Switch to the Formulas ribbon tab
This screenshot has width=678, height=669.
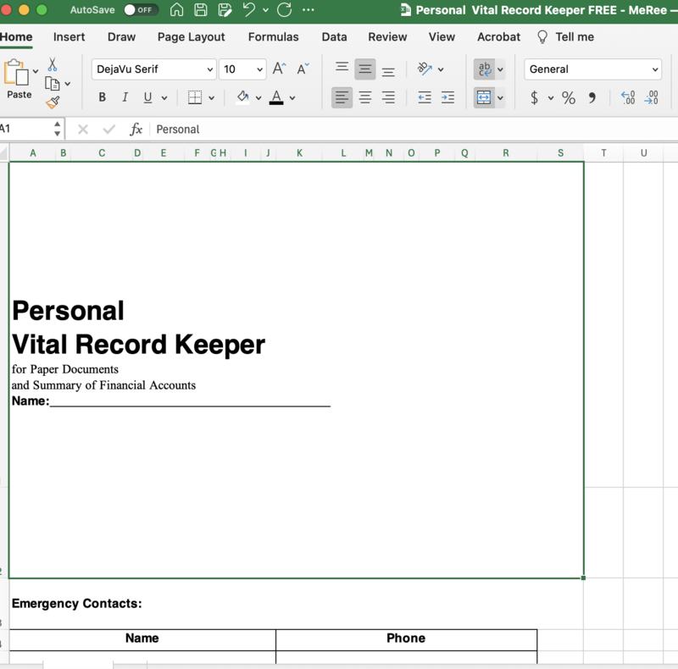273,37
